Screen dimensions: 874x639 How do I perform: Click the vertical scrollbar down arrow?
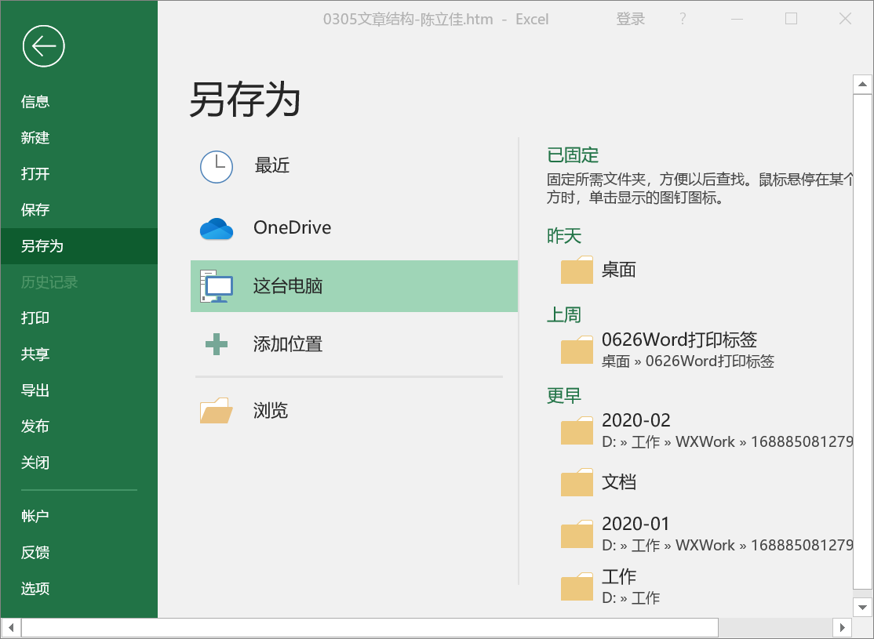[862, 607]
